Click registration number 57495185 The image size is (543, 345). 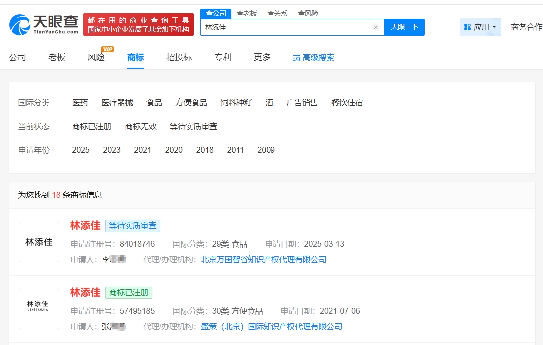[x=137, y=311]
